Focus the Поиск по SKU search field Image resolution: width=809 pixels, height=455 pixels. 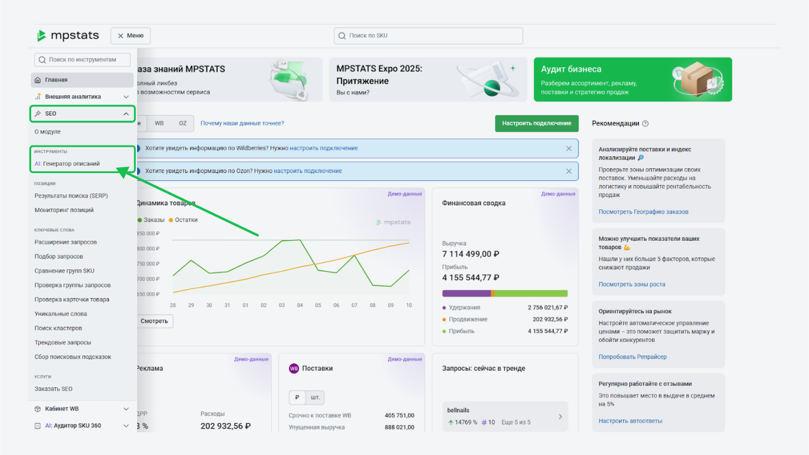click(x=428, y=36)
